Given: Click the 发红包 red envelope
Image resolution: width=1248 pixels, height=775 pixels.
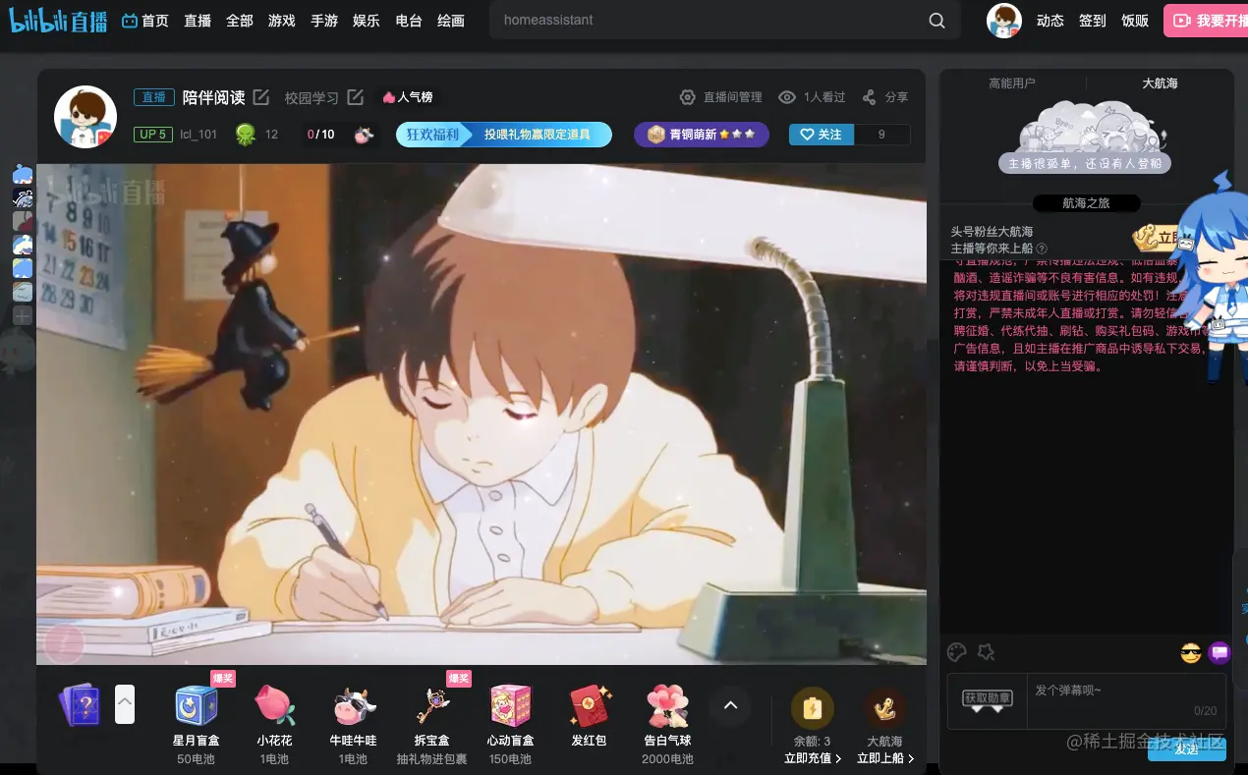Looking at the screenshot, I should (591, 716).
